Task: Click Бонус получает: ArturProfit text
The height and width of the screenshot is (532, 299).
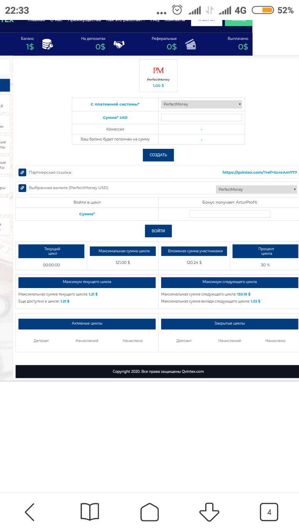Action: (230, 202)
